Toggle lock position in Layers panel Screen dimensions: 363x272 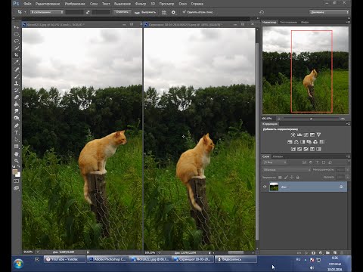pyautogui.click(x=292, y=178)
